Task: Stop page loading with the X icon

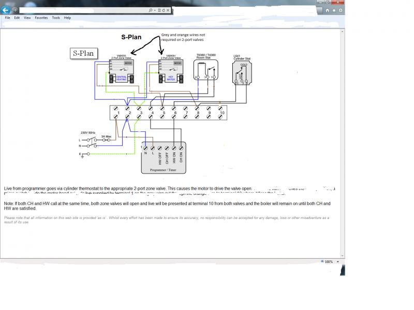Action: point(169,10)
